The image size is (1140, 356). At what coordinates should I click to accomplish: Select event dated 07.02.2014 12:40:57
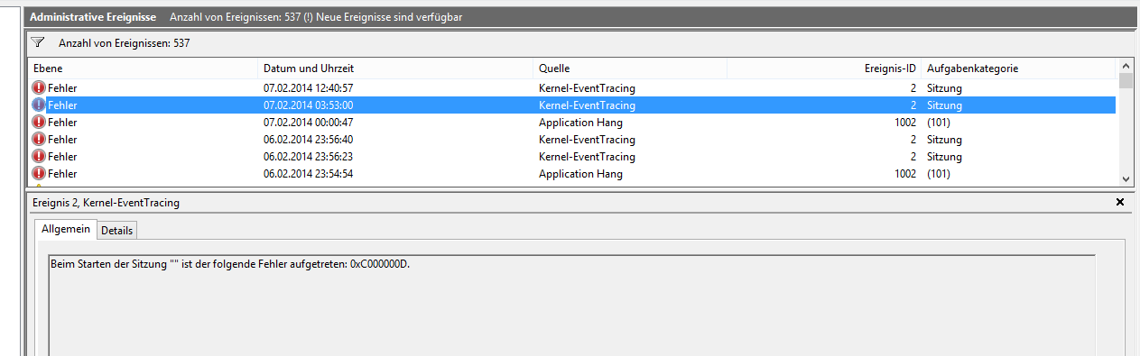click(x=572, y=87)
